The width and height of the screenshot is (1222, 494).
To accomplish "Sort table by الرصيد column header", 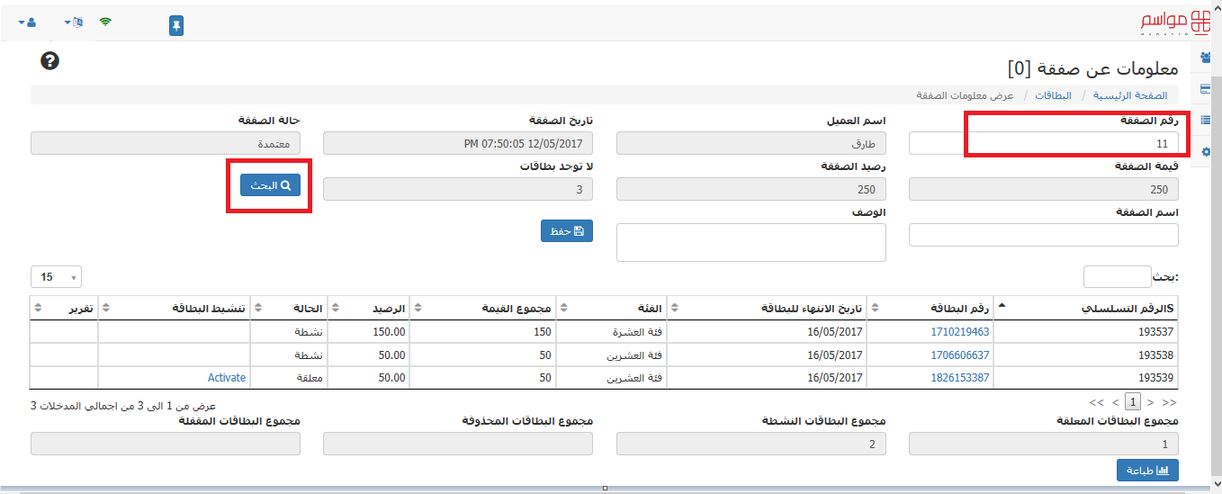I will click(x=367, y=308).
